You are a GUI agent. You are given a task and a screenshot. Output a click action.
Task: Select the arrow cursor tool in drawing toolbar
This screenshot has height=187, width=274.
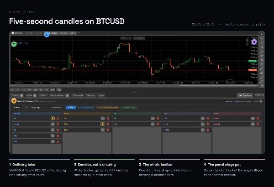262,34
